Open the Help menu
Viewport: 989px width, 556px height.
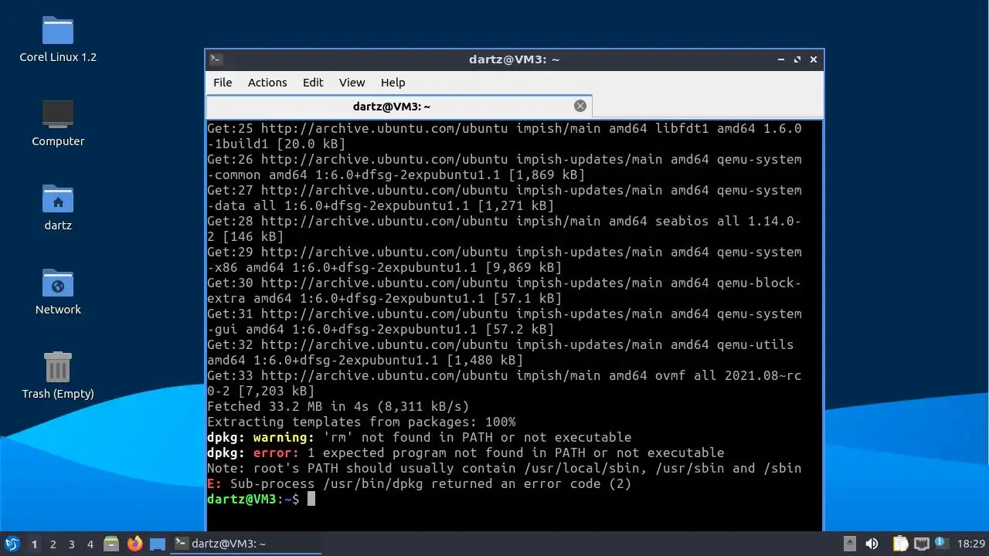point(393,83)
